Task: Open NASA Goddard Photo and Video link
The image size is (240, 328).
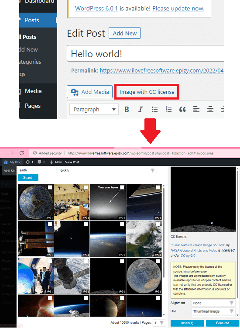Action: (x=194, y=250)
